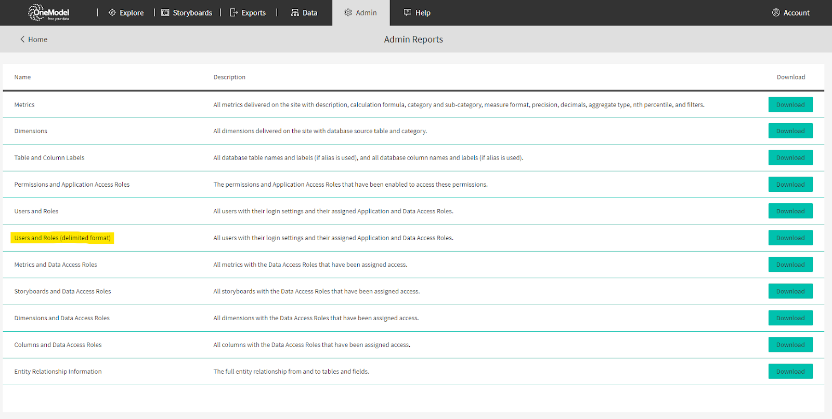Go back using the Home chevron

coord(22,40)
